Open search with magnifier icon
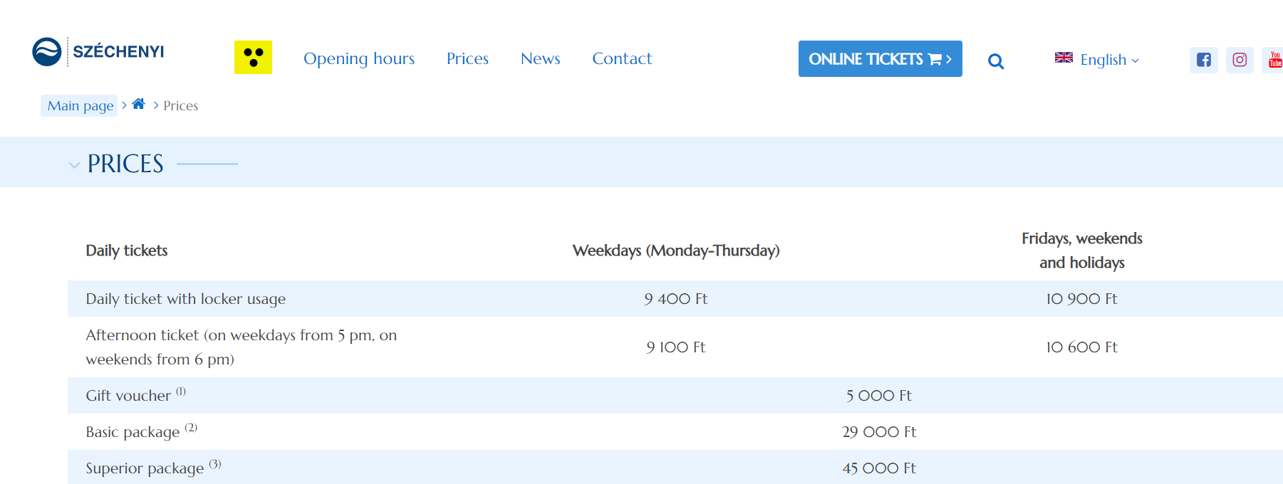 996,61
